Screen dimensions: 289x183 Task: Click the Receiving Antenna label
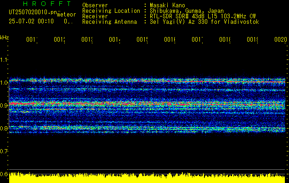(x=109, y=22)
